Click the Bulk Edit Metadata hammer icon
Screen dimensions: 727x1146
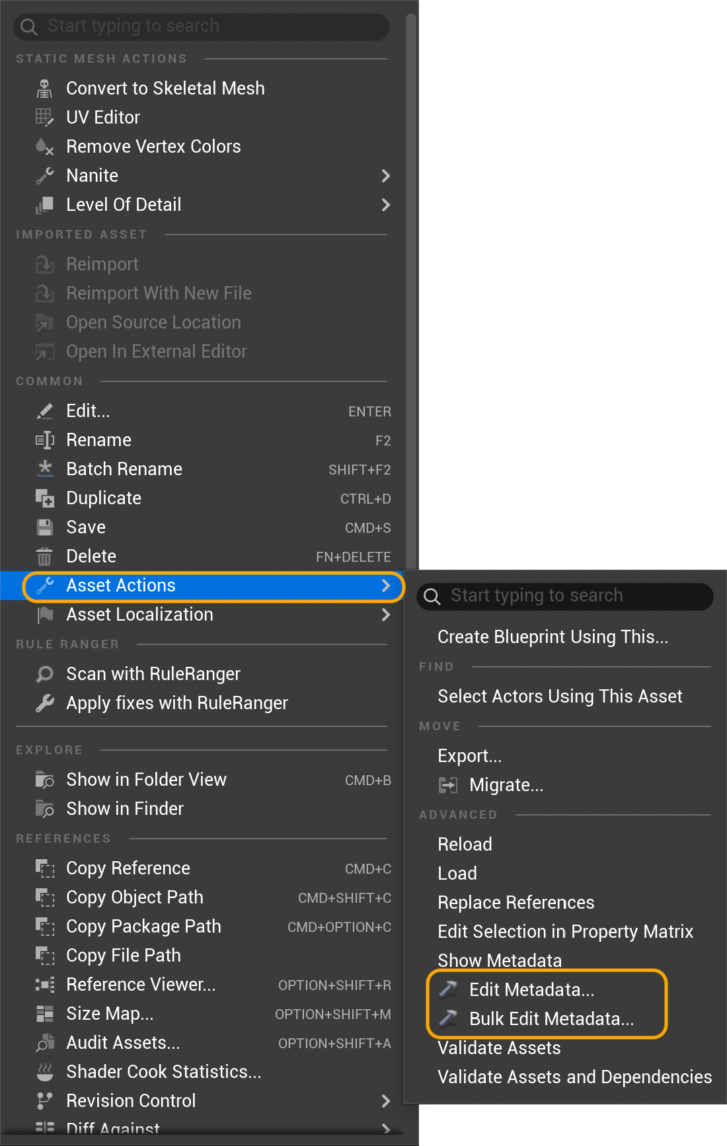(447, 1019)
